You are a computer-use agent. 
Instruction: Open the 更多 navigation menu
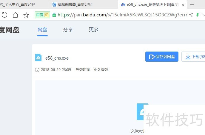94,30
